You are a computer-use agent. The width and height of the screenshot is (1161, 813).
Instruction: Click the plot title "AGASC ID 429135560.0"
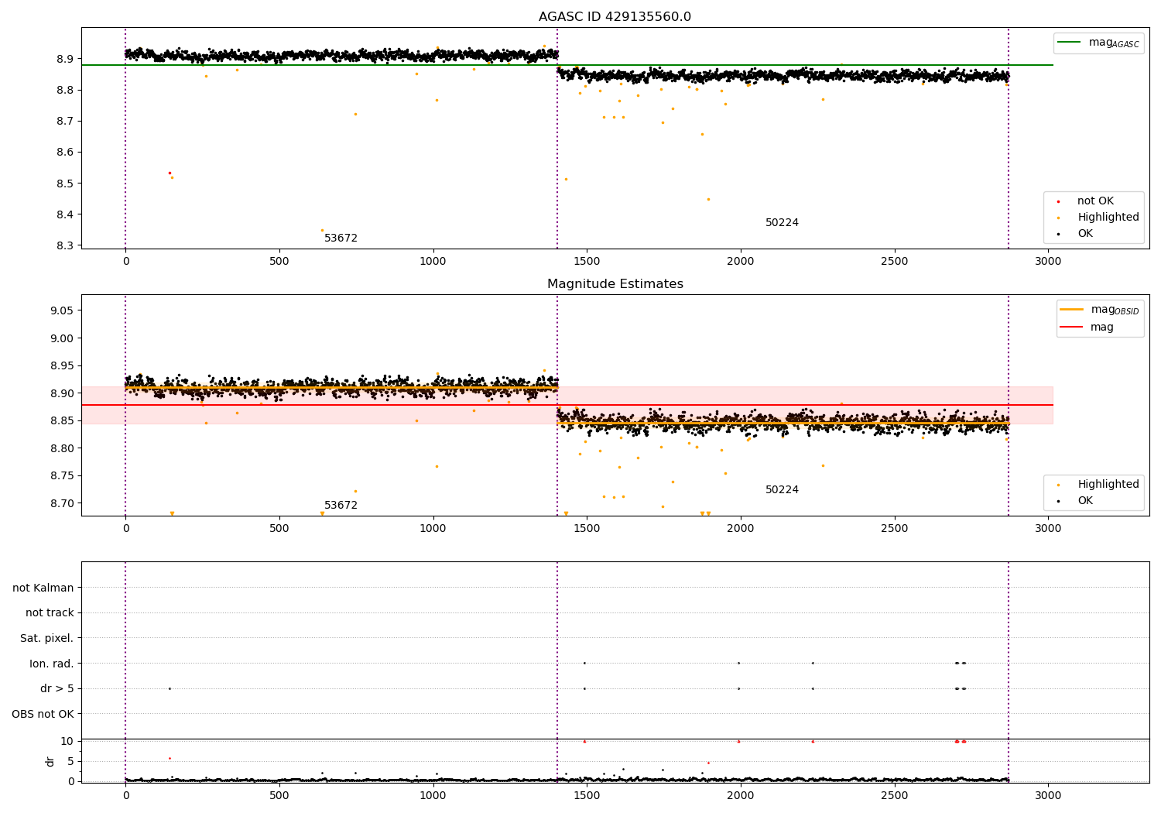[615, 17]
